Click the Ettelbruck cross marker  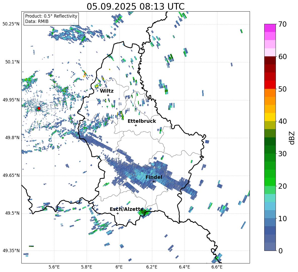136,125
